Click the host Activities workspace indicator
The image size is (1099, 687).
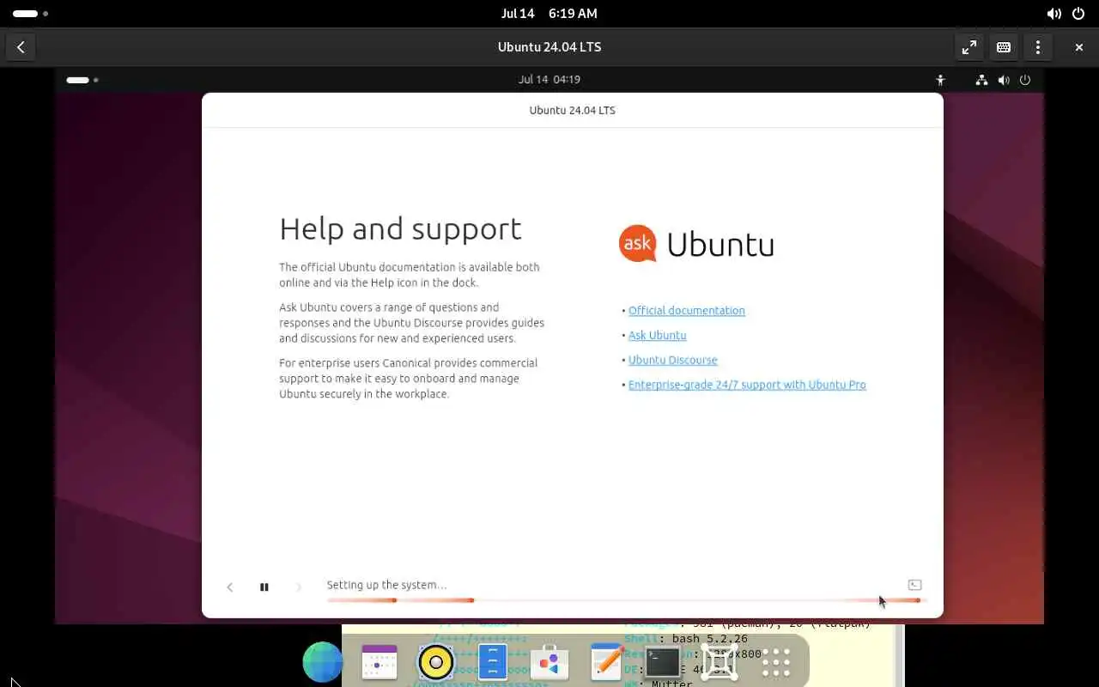[30, 14]
